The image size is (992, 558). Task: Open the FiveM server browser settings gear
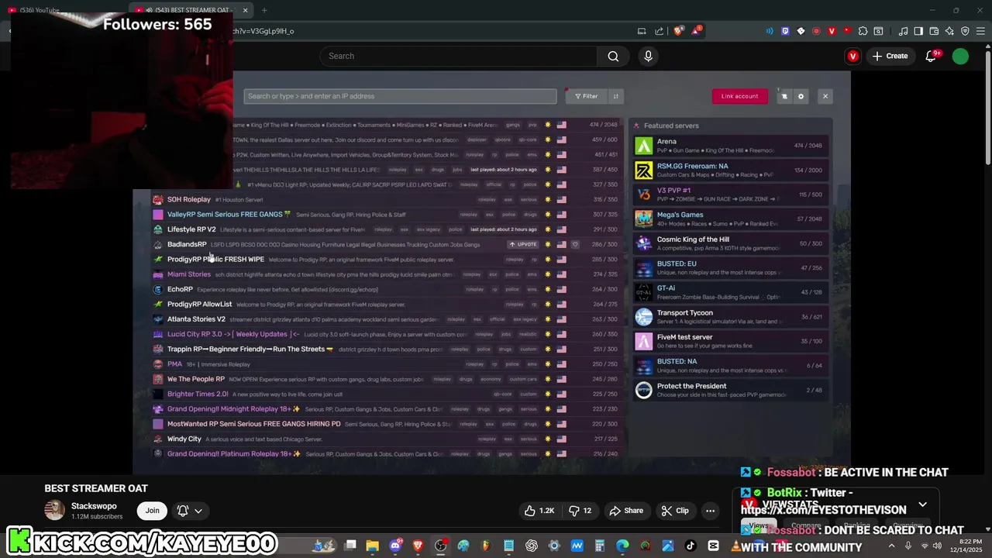point(801,96)
